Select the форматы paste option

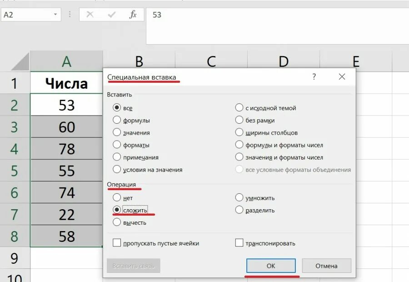click(131, 145)
